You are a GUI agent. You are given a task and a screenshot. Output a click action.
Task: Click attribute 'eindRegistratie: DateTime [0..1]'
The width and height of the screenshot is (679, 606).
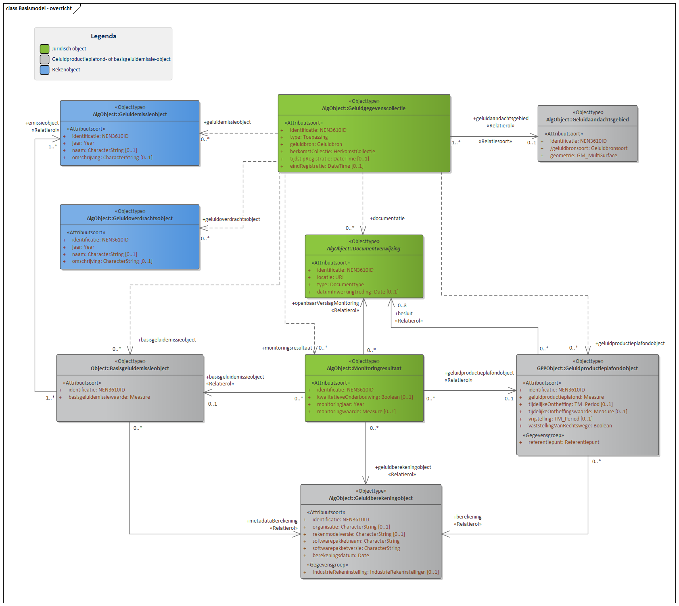click(326, 166)
